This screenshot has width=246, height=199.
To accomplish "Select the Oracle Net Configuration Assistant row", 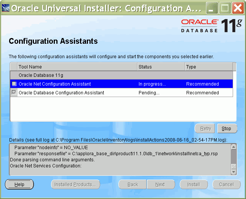I will coord(121,84).
